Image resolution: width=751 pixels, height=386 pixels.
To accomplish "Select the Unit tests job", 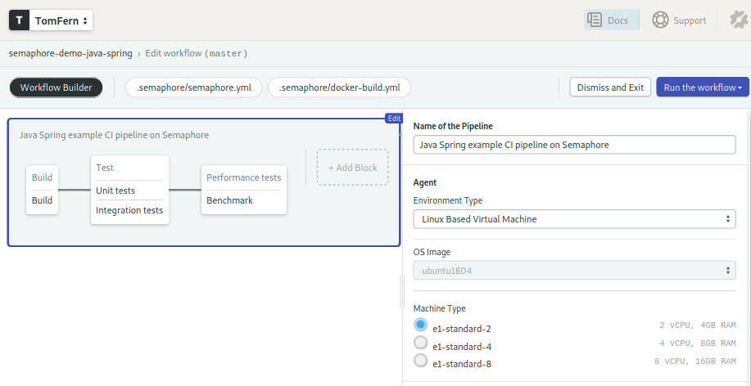I will [115, 191].
